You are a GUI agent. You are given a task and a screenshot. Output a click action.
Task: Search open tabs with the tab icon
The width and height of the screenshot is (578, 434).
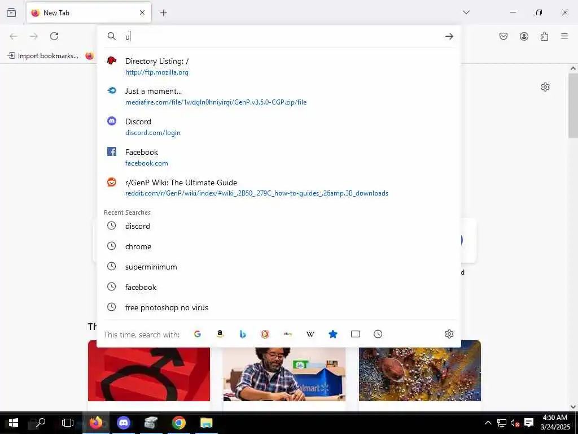click(x=356, y=334)
